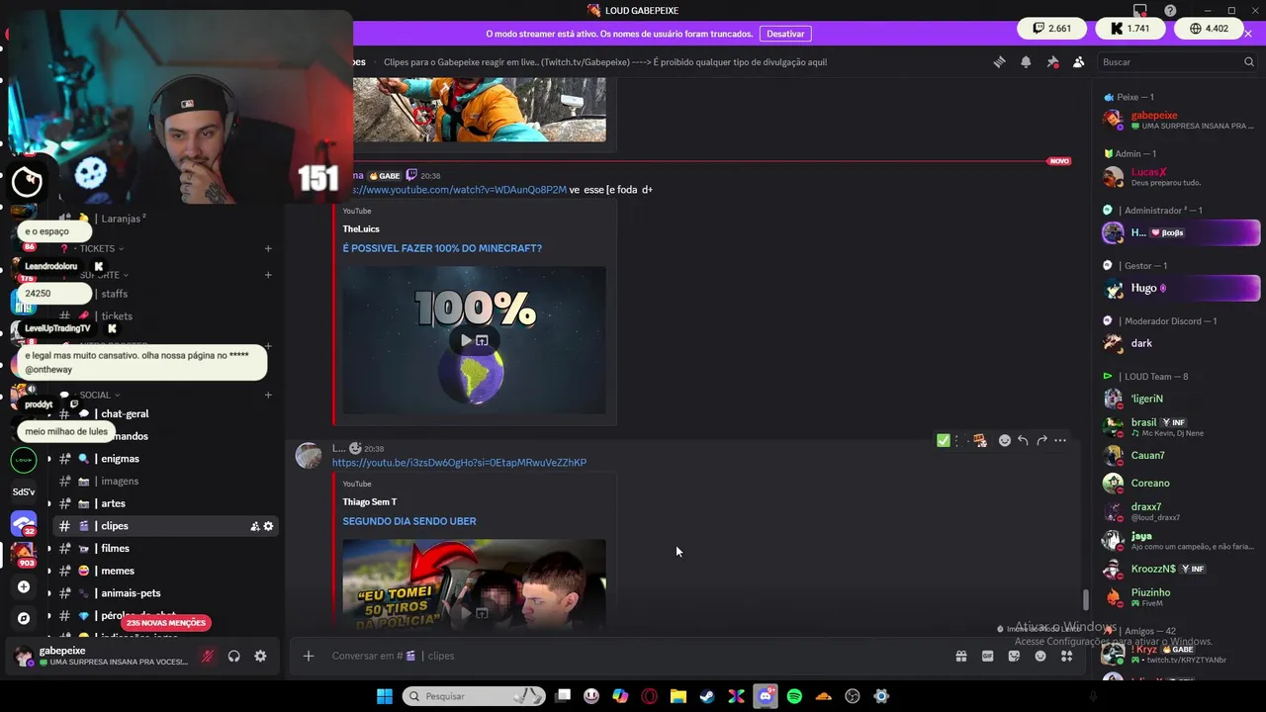Open the Discord help icon

tap(1170, 11)
